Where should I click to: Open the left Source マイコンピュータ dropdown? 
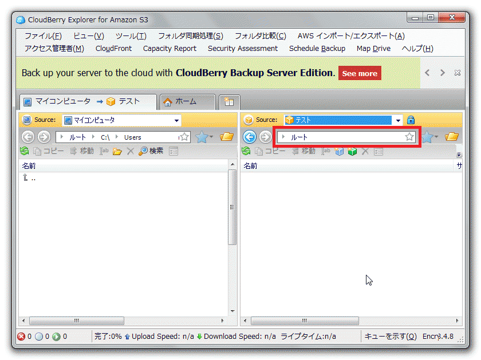tap(176, 120)
